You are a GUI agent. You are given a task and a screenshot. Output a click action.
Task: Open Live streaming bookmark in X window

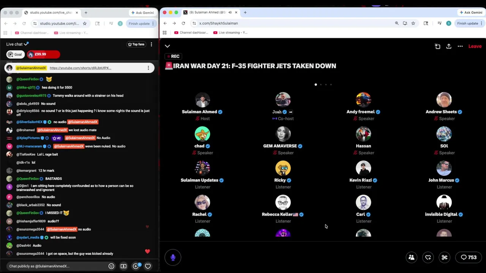pyautogui.click(x=230, y=33)
